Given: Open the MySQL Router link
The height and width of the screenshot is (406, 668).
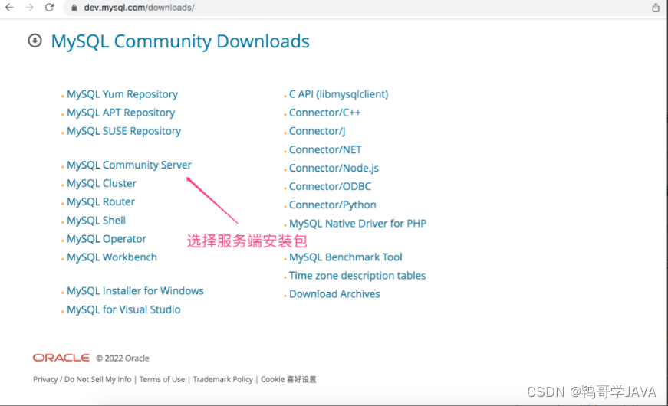Looking at the screenshot, I should click(101, 201).
